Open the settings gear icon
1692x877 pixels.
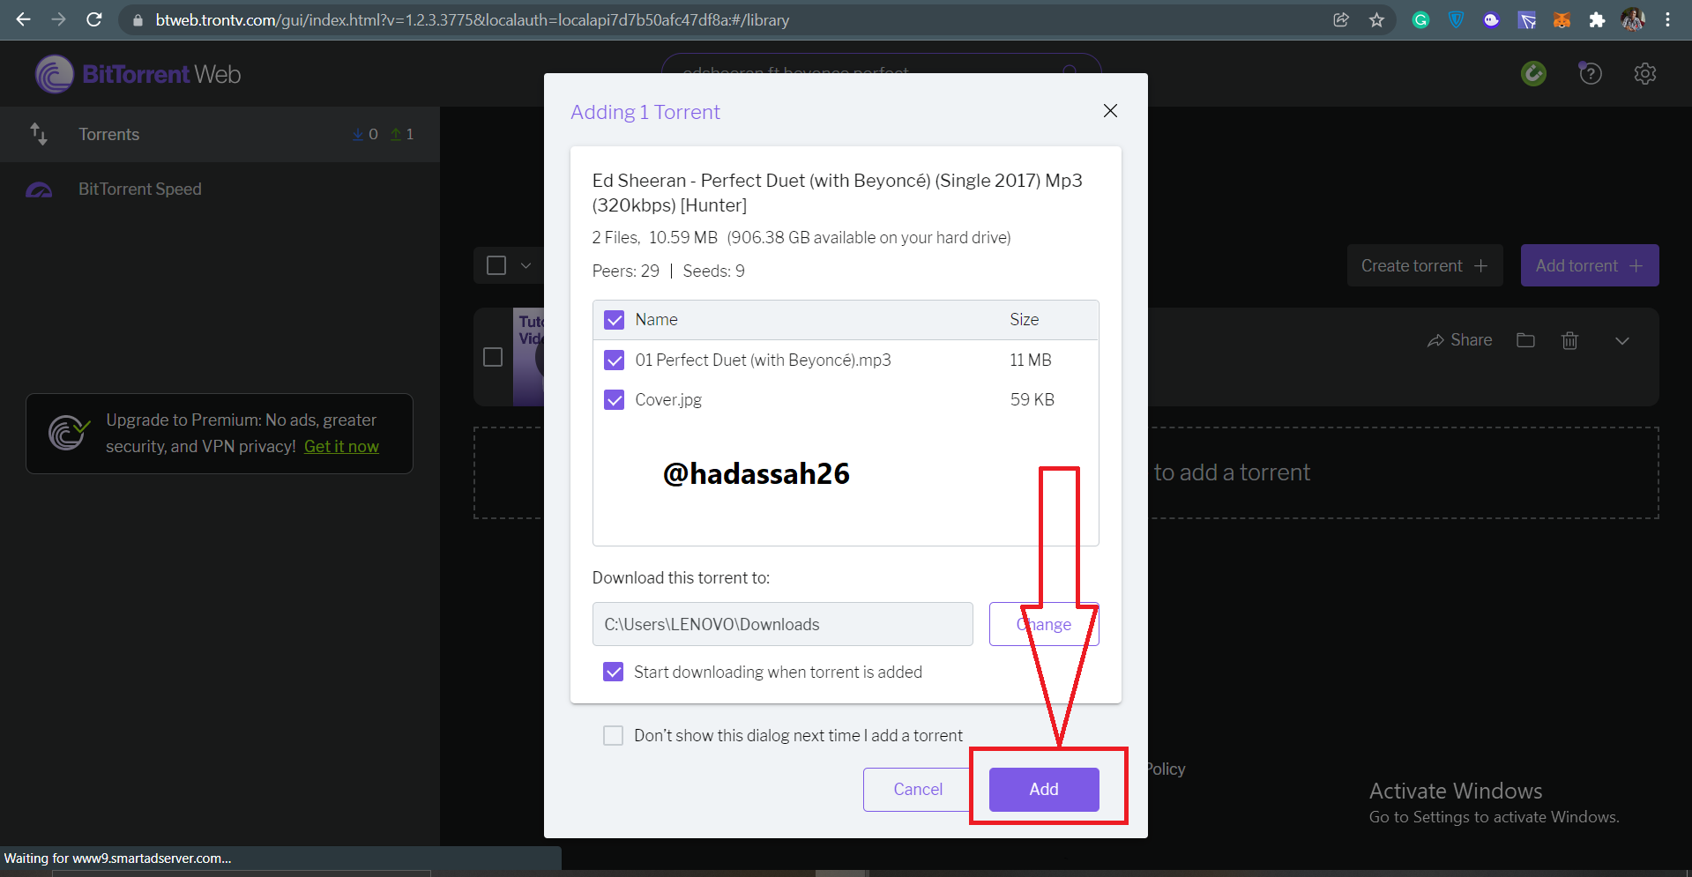[1644, 73]
